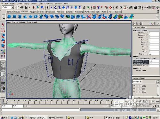
Task: Switch to four view layout
Action: click(3, 68)
